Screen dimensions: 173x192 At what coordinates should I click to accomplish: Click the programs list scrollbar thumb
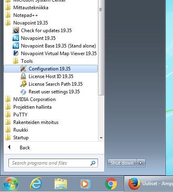101,47
